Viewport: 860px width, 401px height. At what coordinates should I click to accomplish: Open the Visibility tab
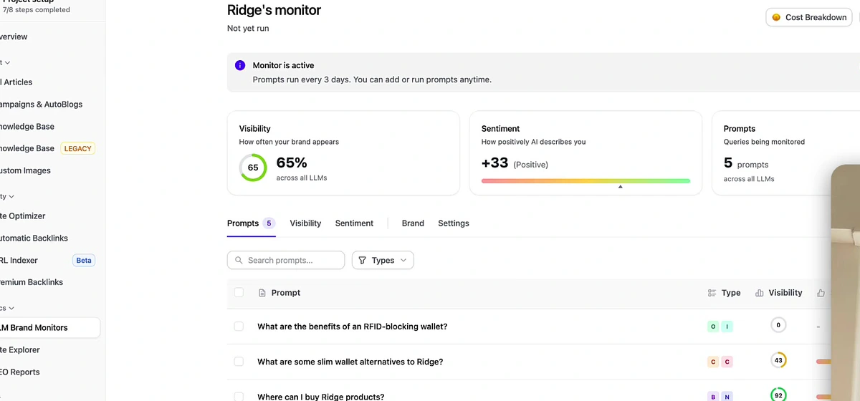(305, 223)
